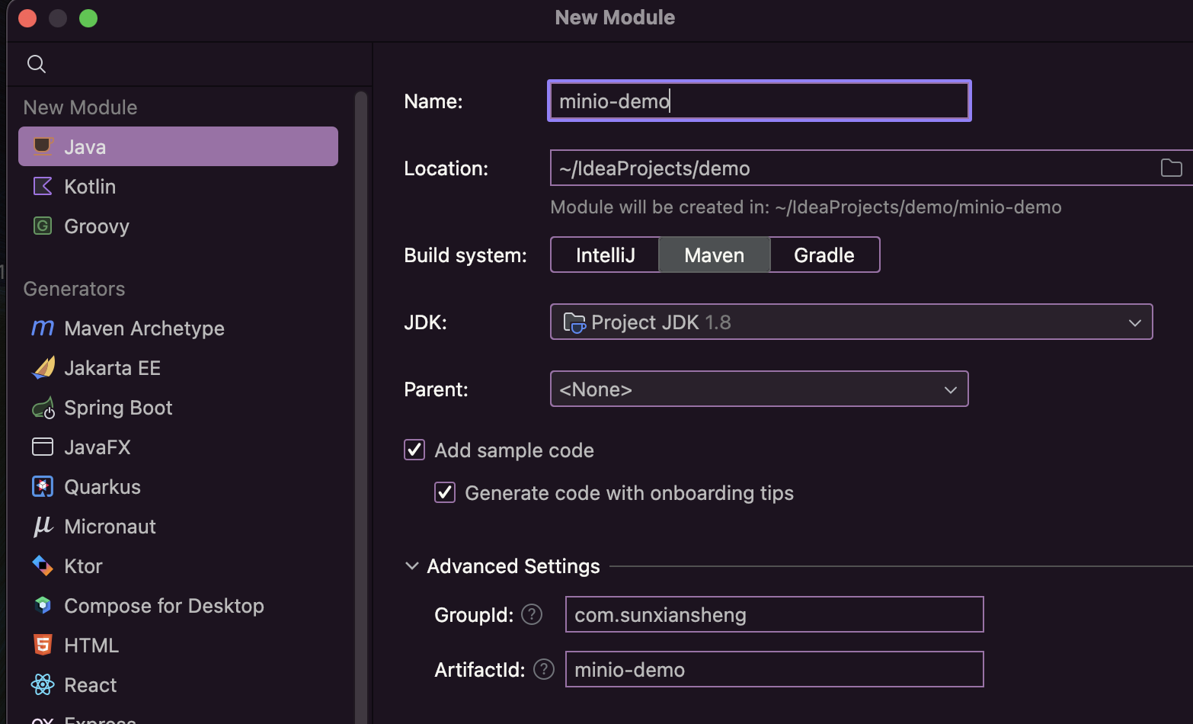Viewport: 1193px width, 724px height.
Task: Browse for location with the folder icon
Action: point(1171,168)
